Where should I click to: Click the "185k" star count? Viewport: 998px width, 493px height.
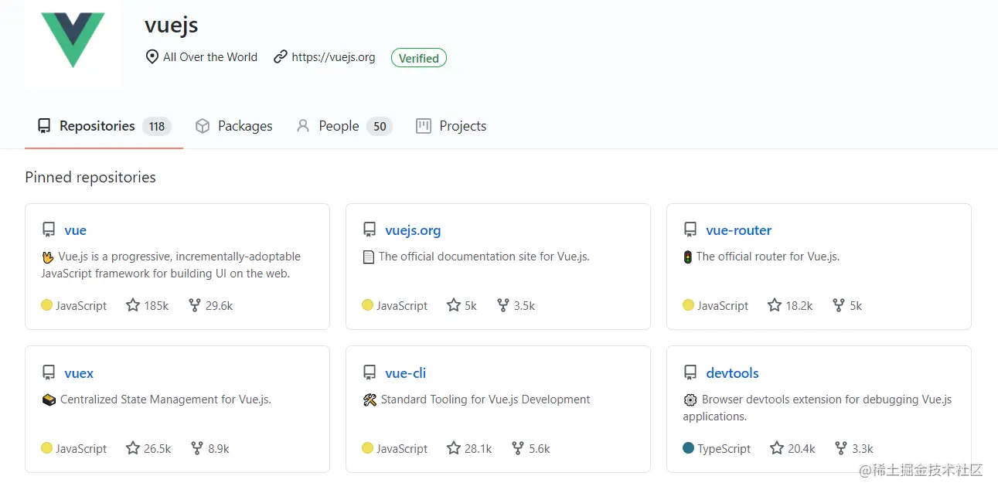[x=156, y=306]
